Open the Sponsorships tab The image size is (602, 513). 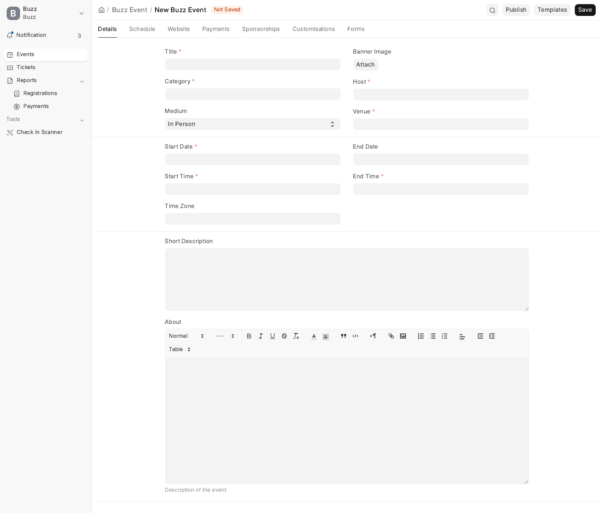(261, 29)
